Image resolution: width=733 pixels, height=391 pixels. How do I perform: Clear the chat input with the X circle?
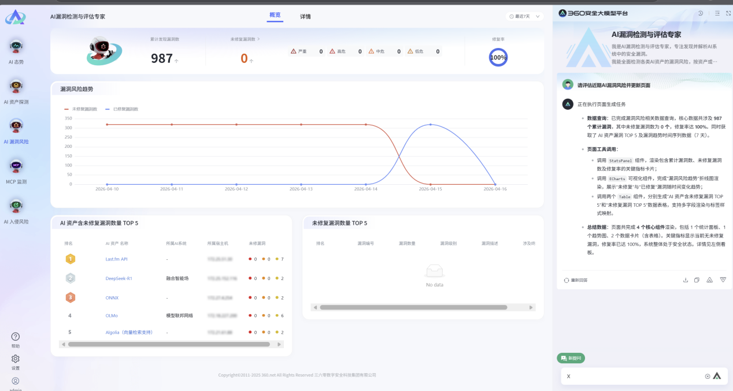[707, 377]
